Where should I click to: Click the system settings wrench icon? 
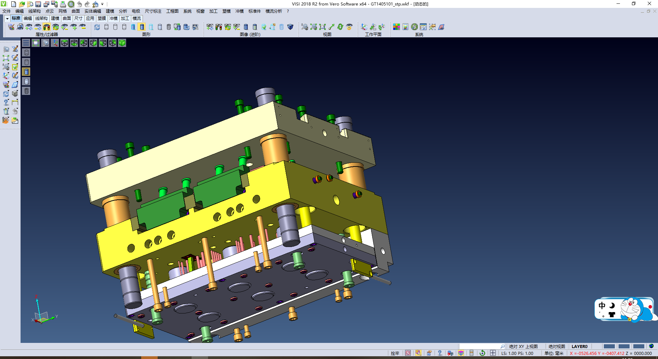tap(415, 27)
